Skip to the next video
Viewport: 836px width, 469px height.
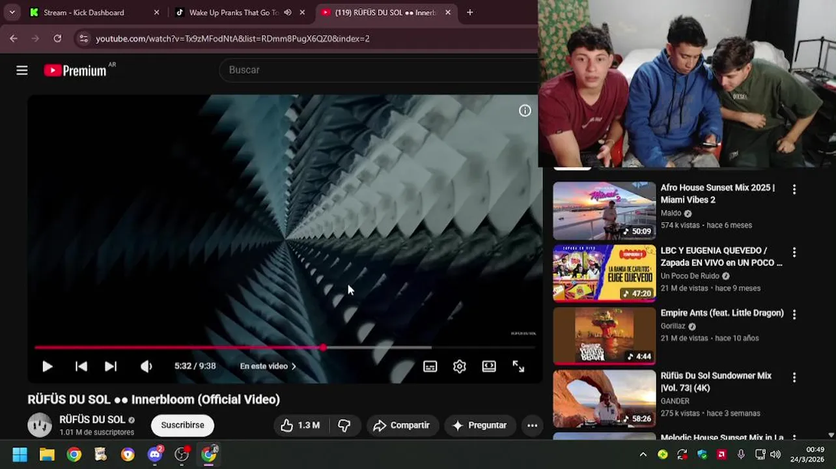point(111,366)
